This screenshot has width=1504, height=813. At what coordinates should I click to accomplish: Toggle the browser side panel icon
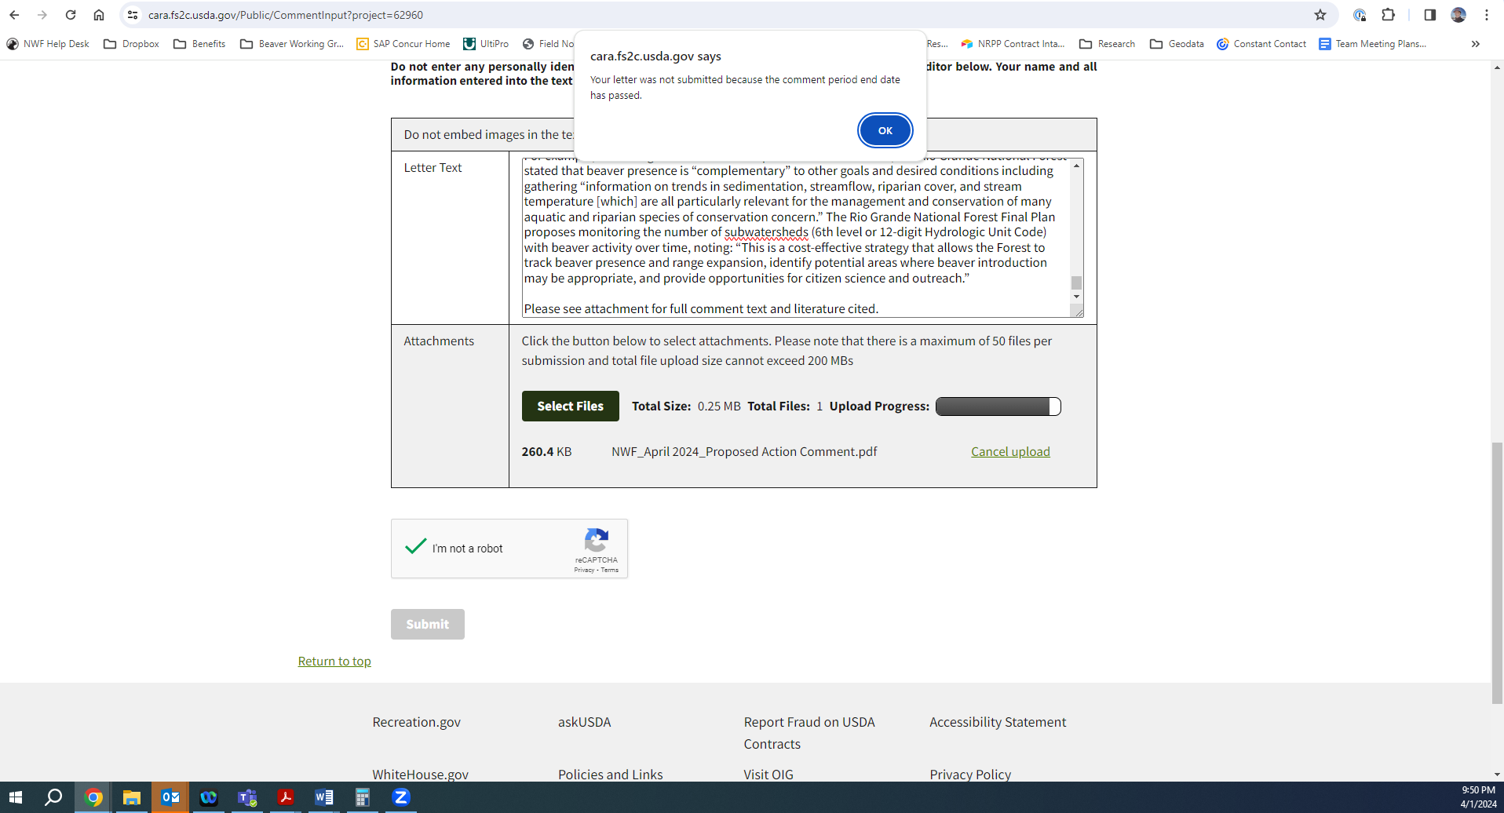1430,15
